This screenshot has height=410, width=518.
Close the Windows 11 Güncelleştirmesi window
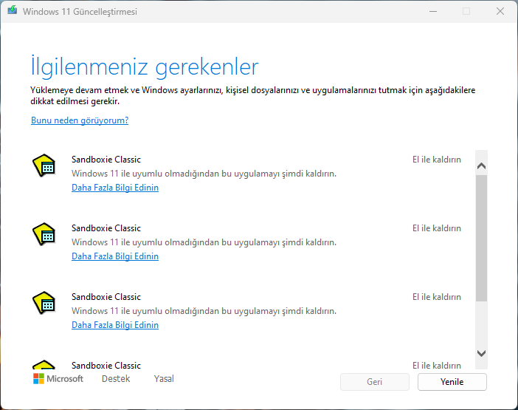click(500, 11)
